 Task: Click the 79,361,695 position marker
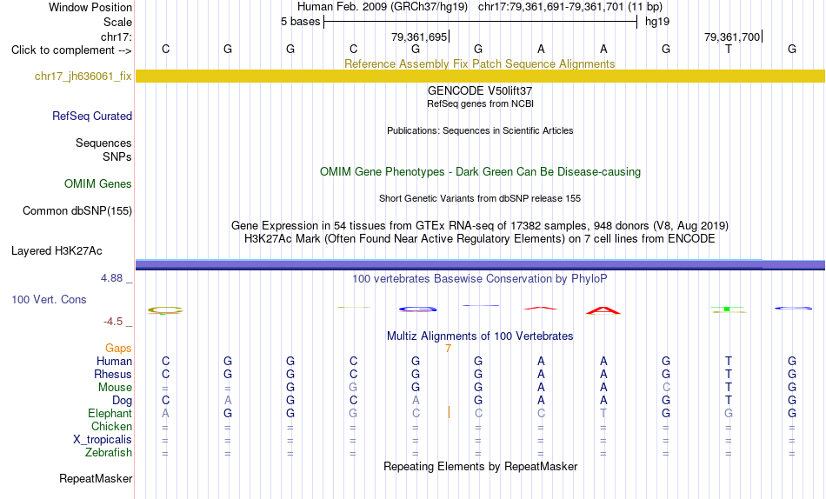(419, 37)
